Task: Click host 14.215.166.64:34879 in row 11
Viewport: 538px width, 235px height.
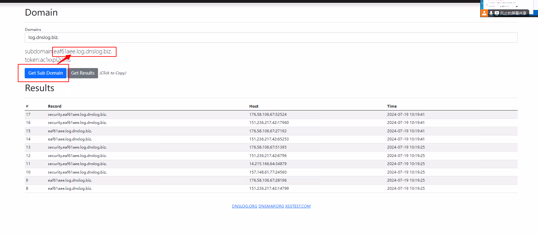Action: click(268, 164)
